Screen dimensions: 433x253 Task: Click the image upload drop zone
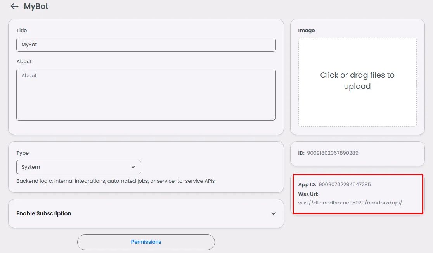(x=357, y=82)
